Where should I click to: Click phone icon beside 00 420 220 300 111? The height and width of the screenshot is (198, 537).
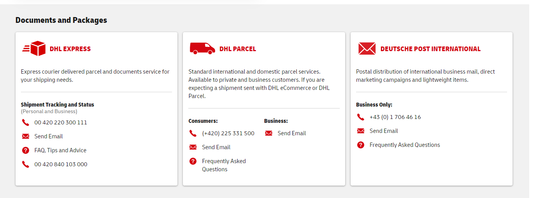pos(26,122)
